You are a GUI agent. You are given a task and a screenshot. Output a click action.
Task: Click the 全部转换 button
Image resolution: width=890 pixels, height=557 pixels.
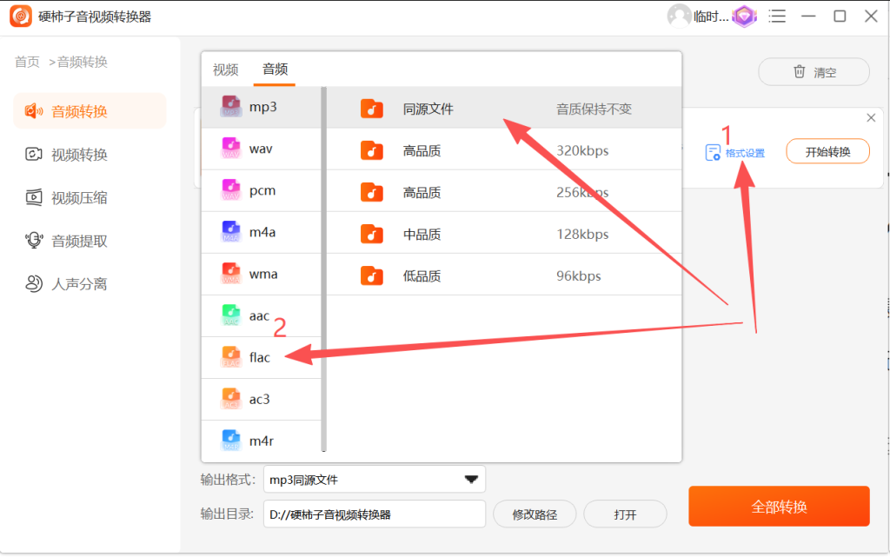point(779,507)
